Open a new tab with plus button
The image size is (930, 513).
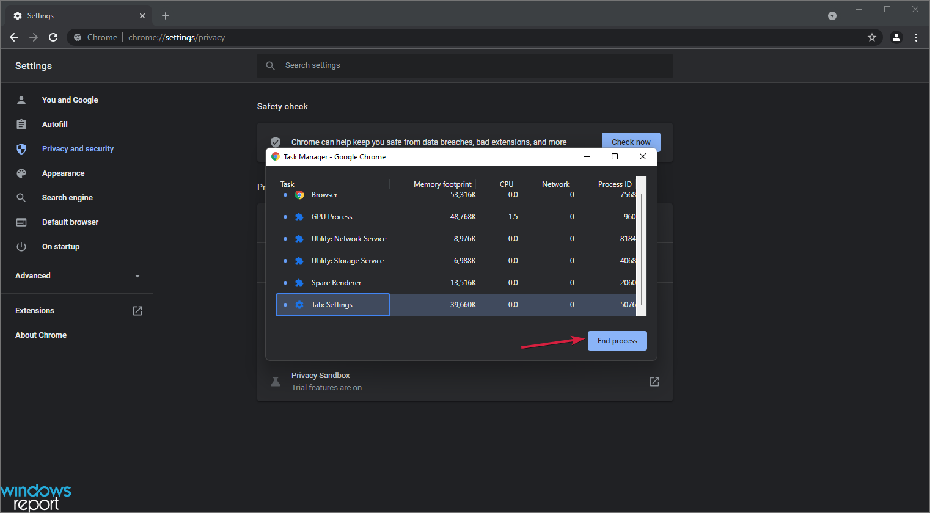click(x=166, y=16)
